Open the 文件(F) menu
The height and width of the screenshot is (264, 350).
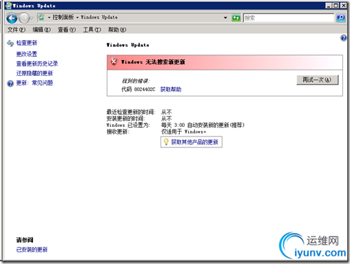point(17,30)
